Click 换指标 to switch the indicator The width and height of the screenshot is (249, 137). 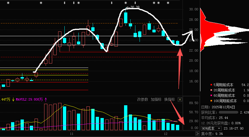click(x=170, y=99)
